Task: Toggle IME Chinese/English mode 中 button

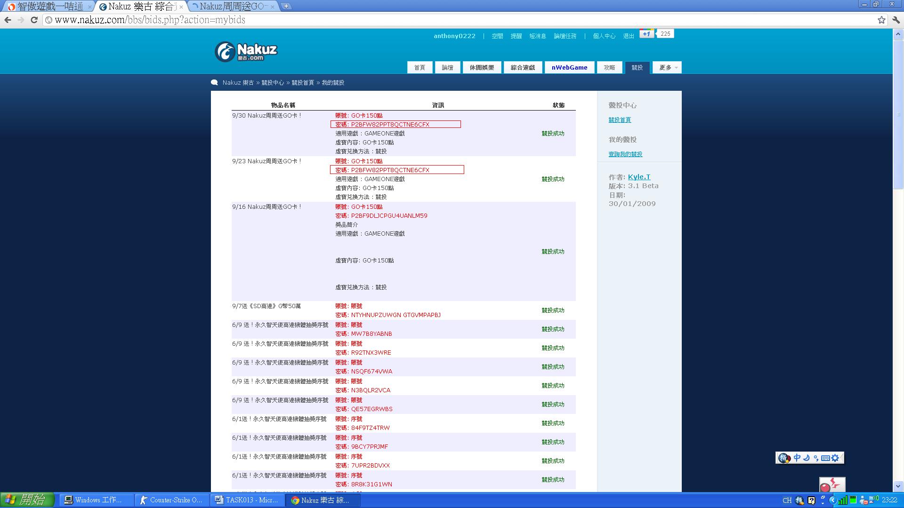Action: 797,458
